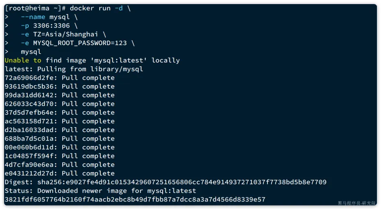Click 'Pull complete' beside layer e0431212d27d

[88, 173]
